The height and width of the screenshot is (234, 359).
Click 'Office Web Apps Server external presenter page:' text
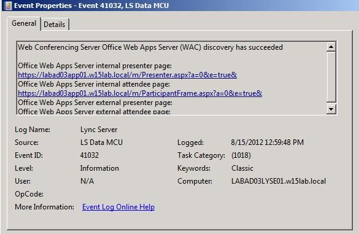95,103
